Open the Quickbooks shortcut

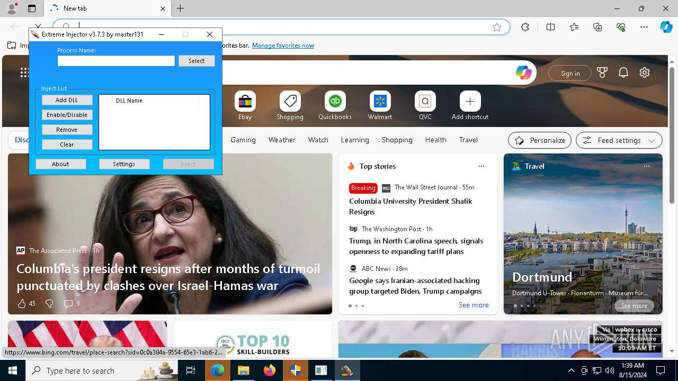click(335, 106)
